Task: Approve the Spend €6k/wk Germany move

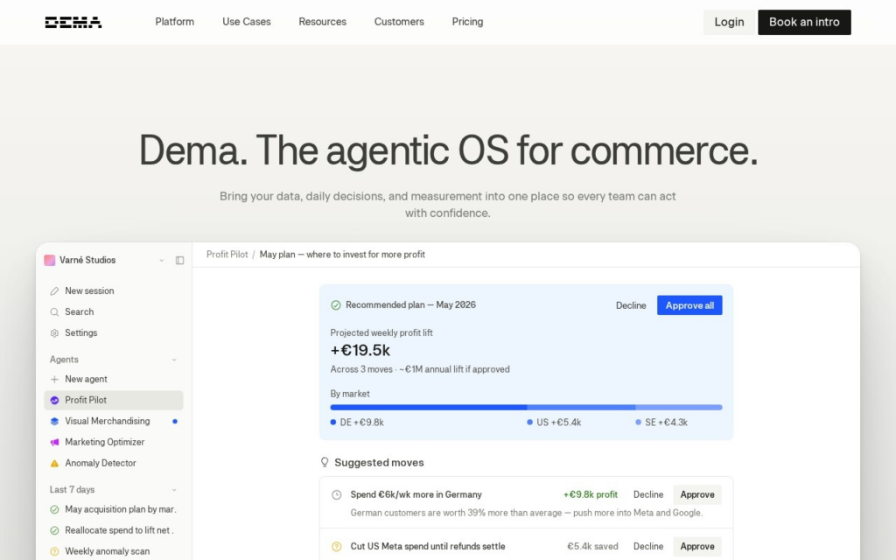Action: point(697,495)
